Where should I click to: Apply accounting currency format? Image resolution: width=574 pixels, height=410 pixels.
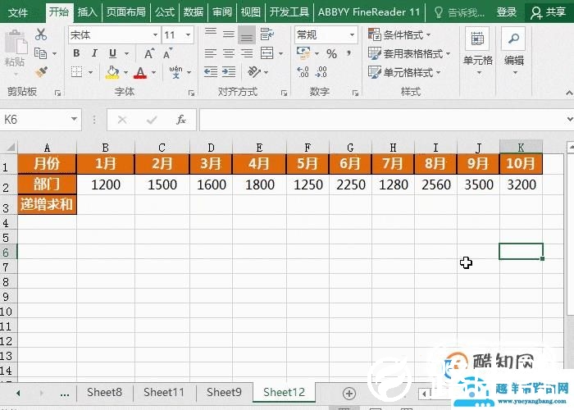coord(303,53)
